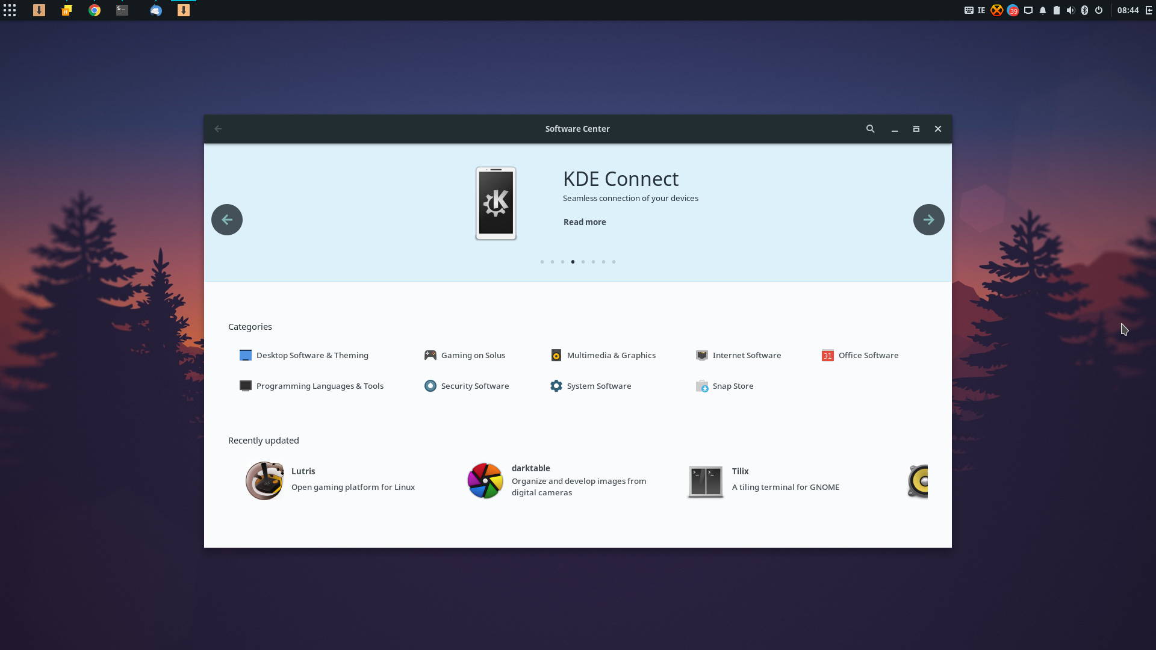The image size is (1156, 650).
Task: Click the IE keyboard layout indicator
Action: [x=981, y=10]
